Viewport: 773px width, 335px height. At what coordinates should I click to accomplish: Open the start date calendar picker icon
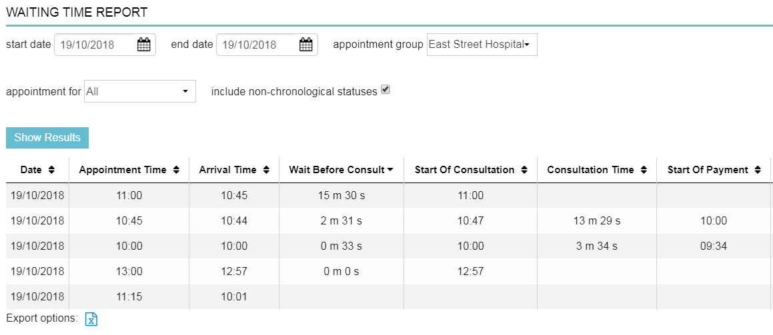(x=143, y=45)
